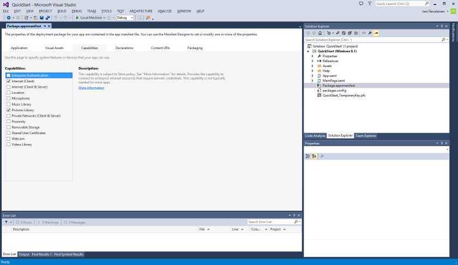Viewport: 458px width, 265px height.
Task: Click the highlighted Preview Selected Items icon
Action: (x=376, y=33)
